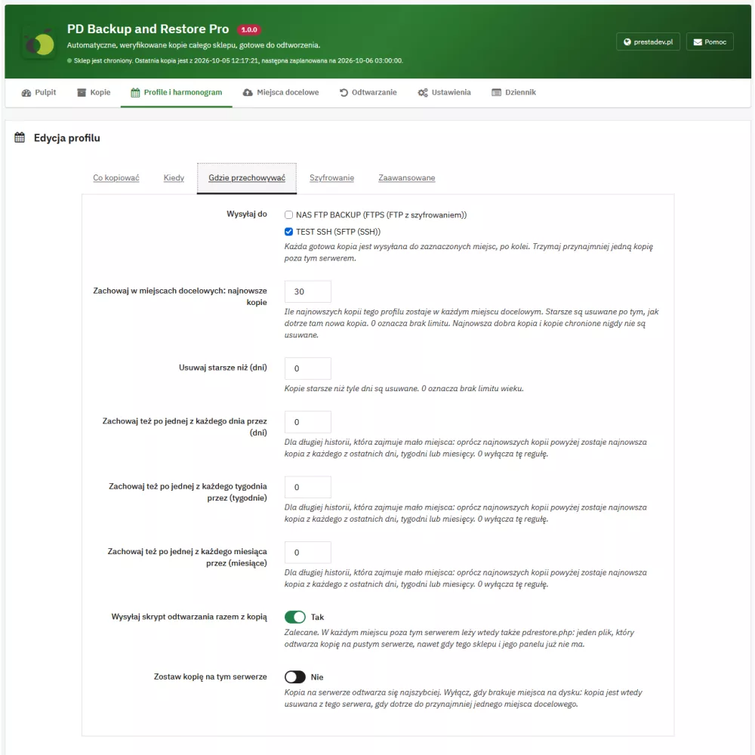Screen dimensions: 755x755
Task: Toggle off sending restore script with backup
Action: (294, 617)
